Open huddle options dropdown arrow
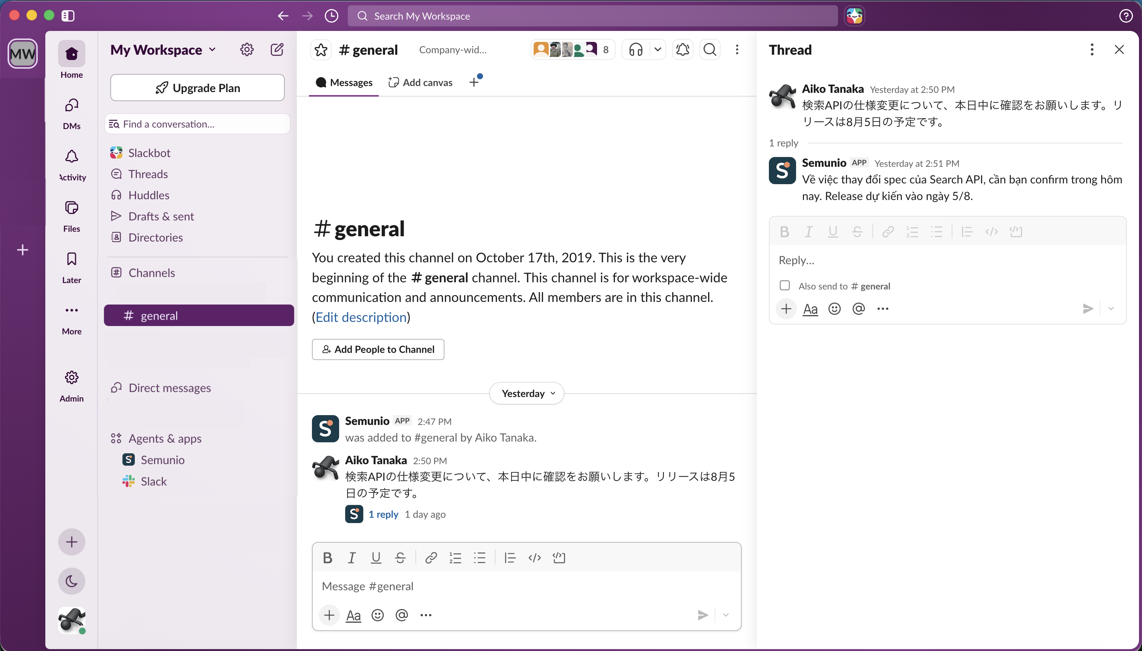Screen dimensions: 1142x651 657,50
